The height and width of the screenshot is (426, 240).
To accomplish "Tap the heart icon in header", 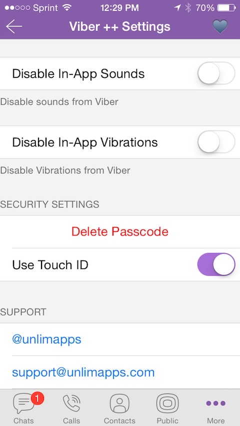I will (220, 27).
